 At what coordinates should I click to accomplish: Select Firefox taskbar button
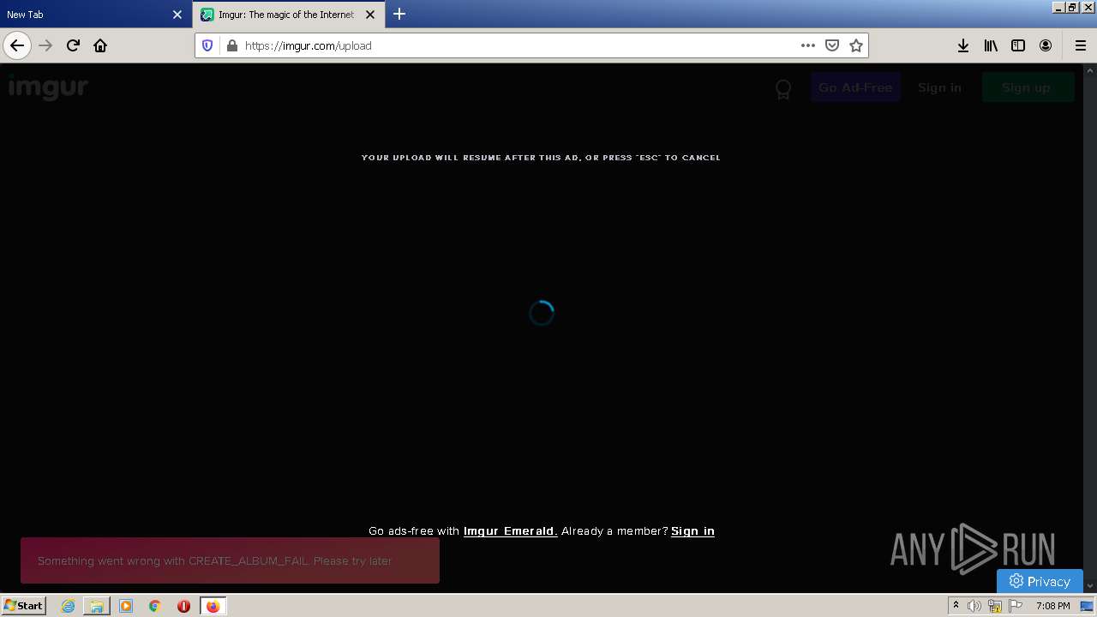[213, 606]
